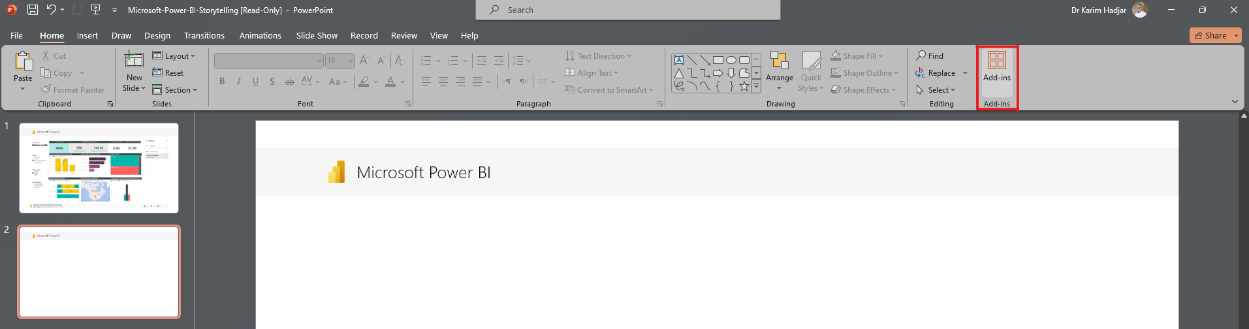This screenshot has height=329, width=1249.
Task: Switch to the Design tab
Action: pos(157,35)
